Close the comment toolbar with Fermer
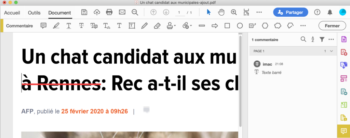The height and width of the screenshot is (138, 350). click(332, 26)
